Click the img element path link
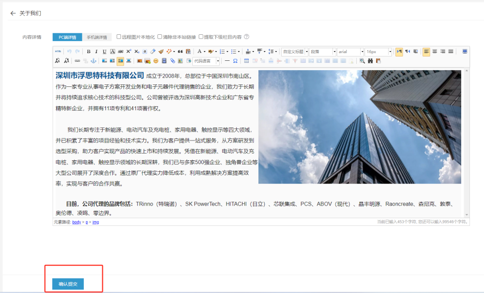 tap(96, 222)
